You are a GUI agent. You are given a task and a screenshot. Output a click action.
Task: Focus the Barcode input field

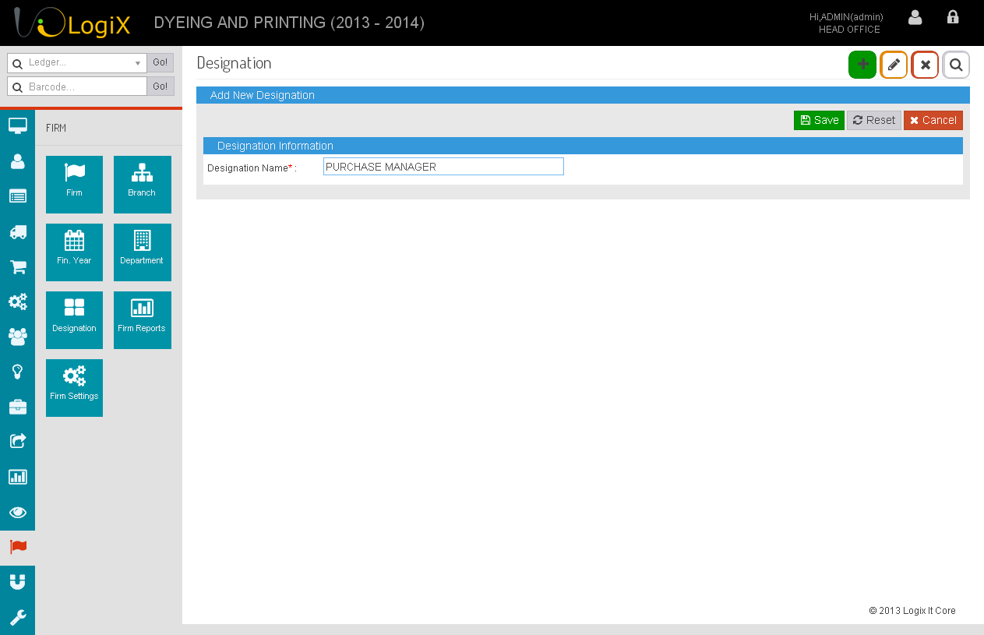click(77, 86)
